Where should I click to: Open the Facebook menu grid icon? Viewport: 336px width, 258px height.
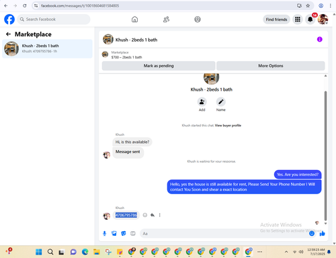298,19
